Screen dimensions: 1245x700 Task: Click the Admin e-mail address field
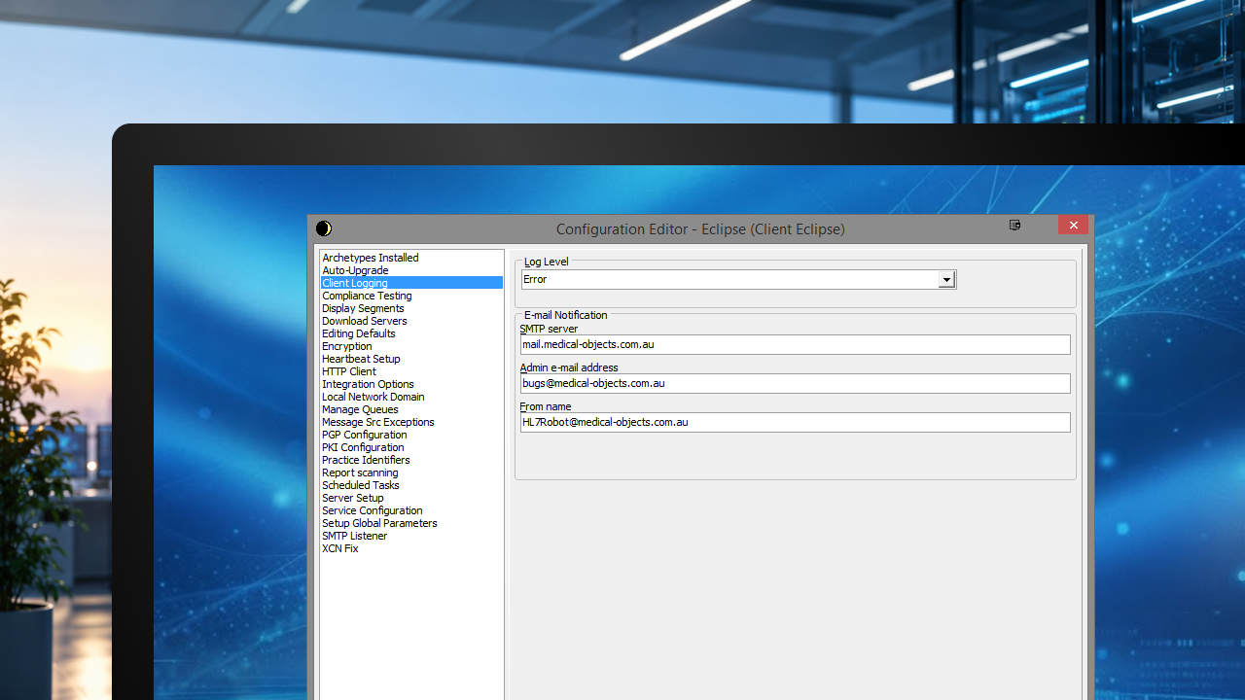[x=795, y=383]
